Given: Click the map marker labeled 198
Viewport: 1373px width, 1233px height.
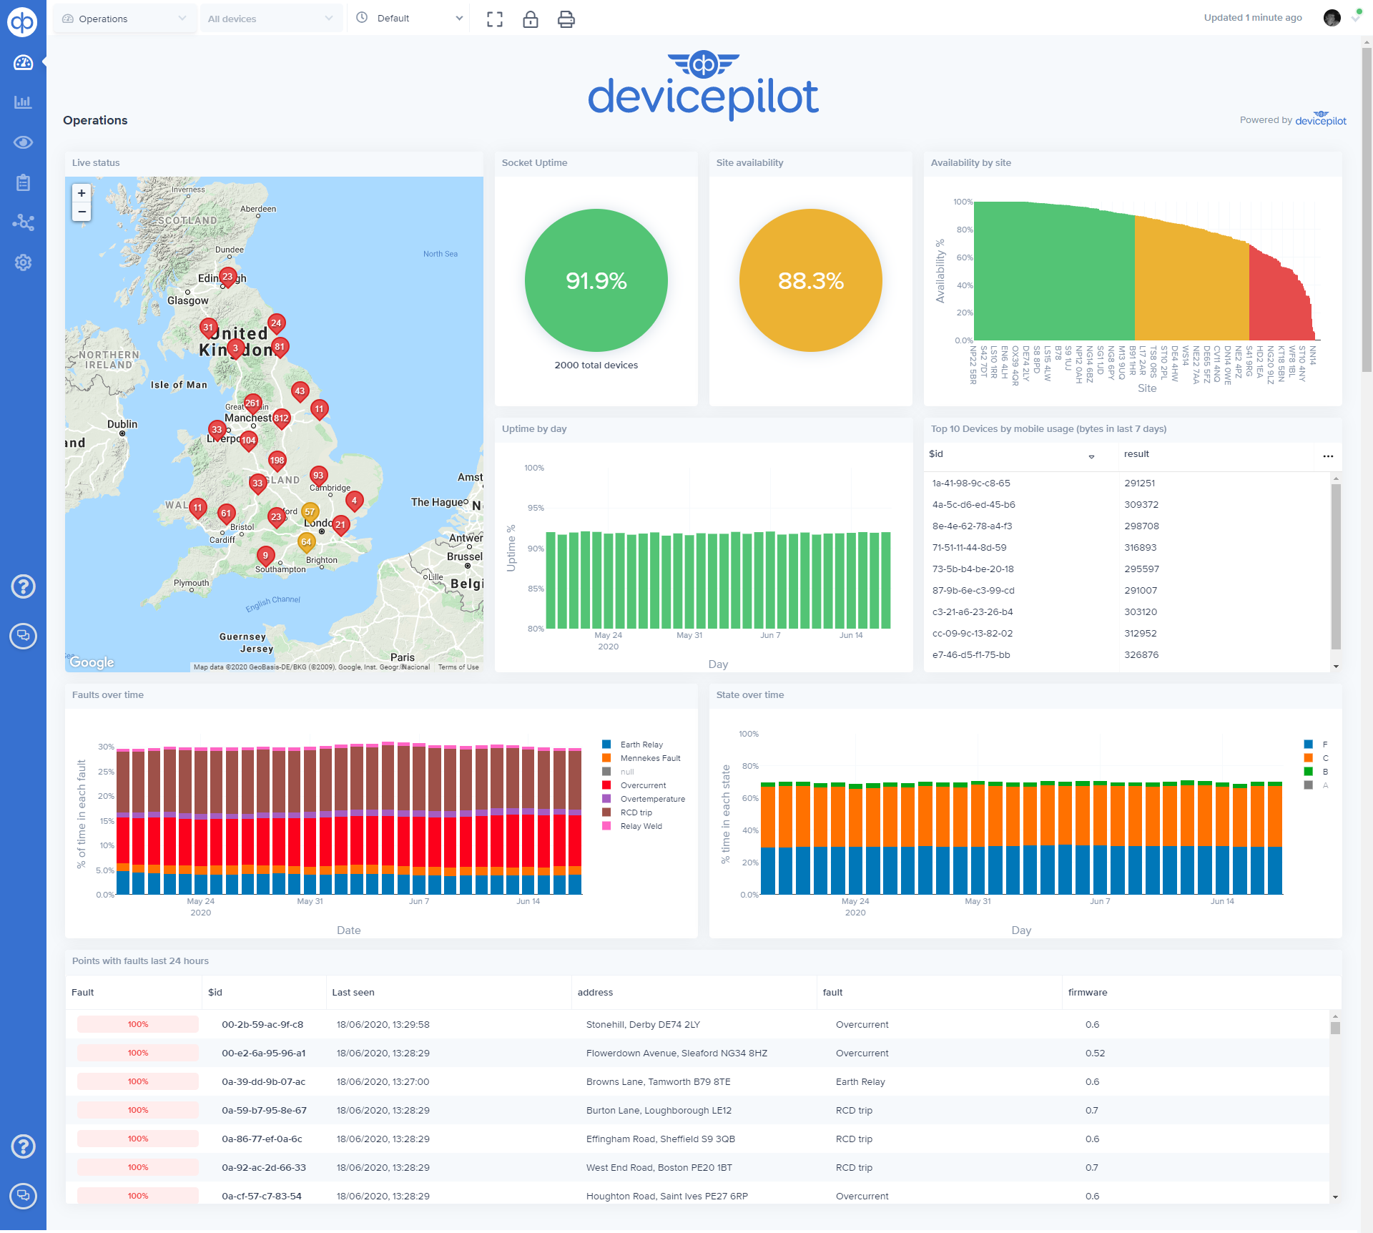Looking at the screenshot, I should click(x=277, y=461).
